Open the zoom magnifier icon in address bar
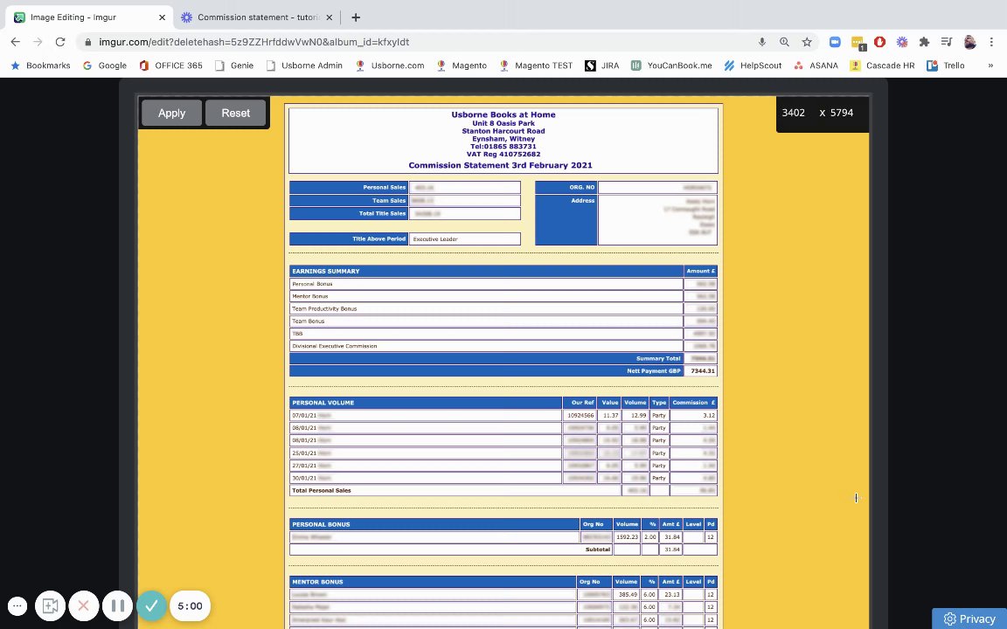This screenshot has width=1007, height=629. click(x=784, y=42)
